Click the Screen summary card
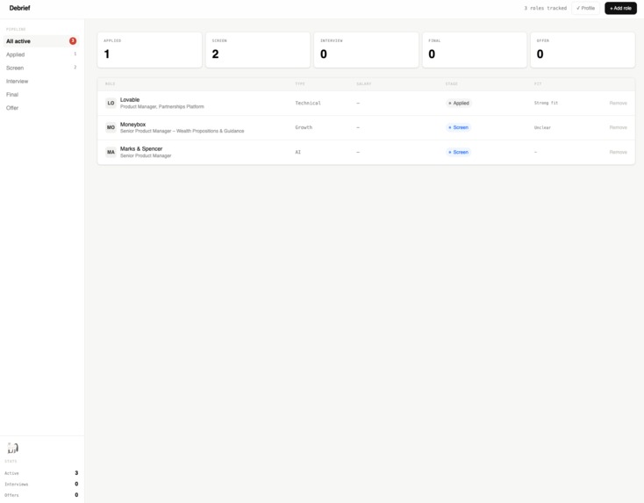 click(258, 50)
